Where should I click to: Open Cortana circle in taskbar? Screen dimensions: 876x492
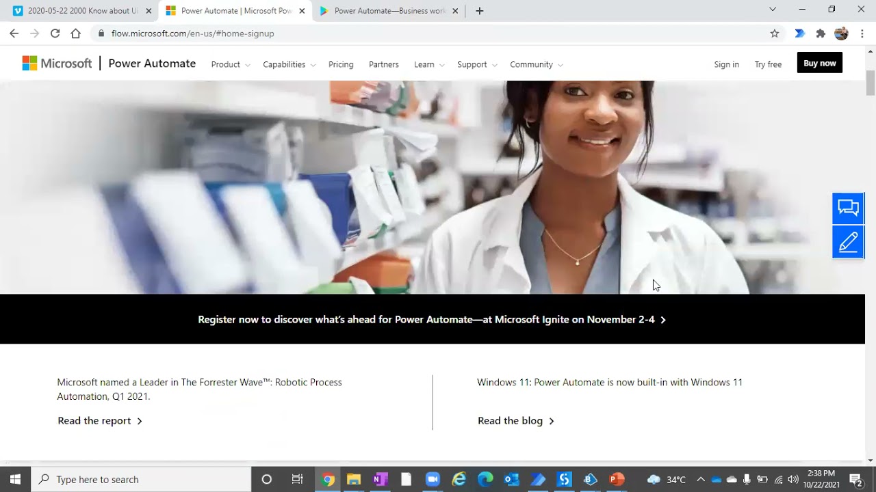click(267, 479)
